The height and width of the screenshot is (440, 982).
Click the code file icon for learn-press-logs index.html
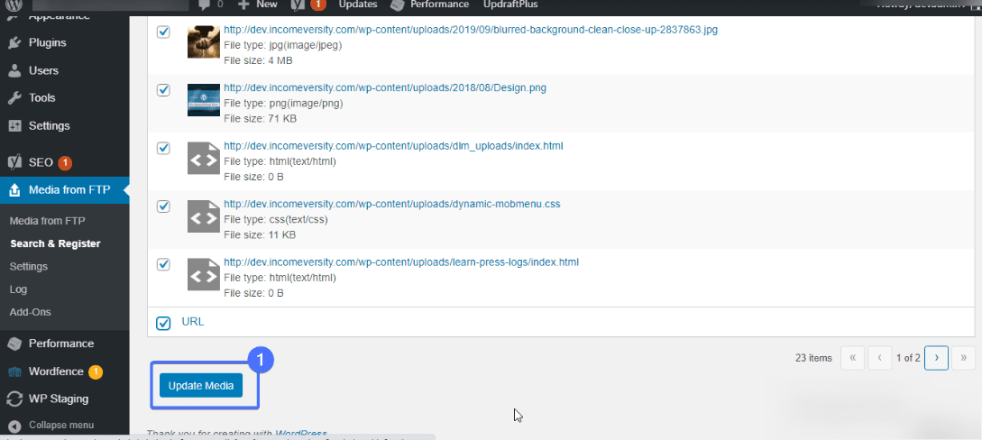point(204,274)
